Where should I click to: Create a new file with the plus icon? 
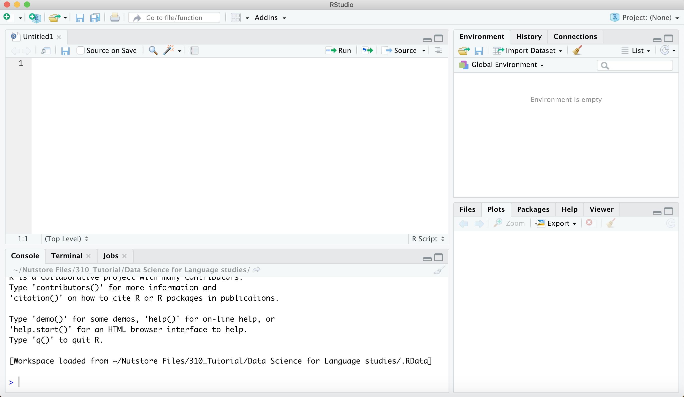coord(7,17)
